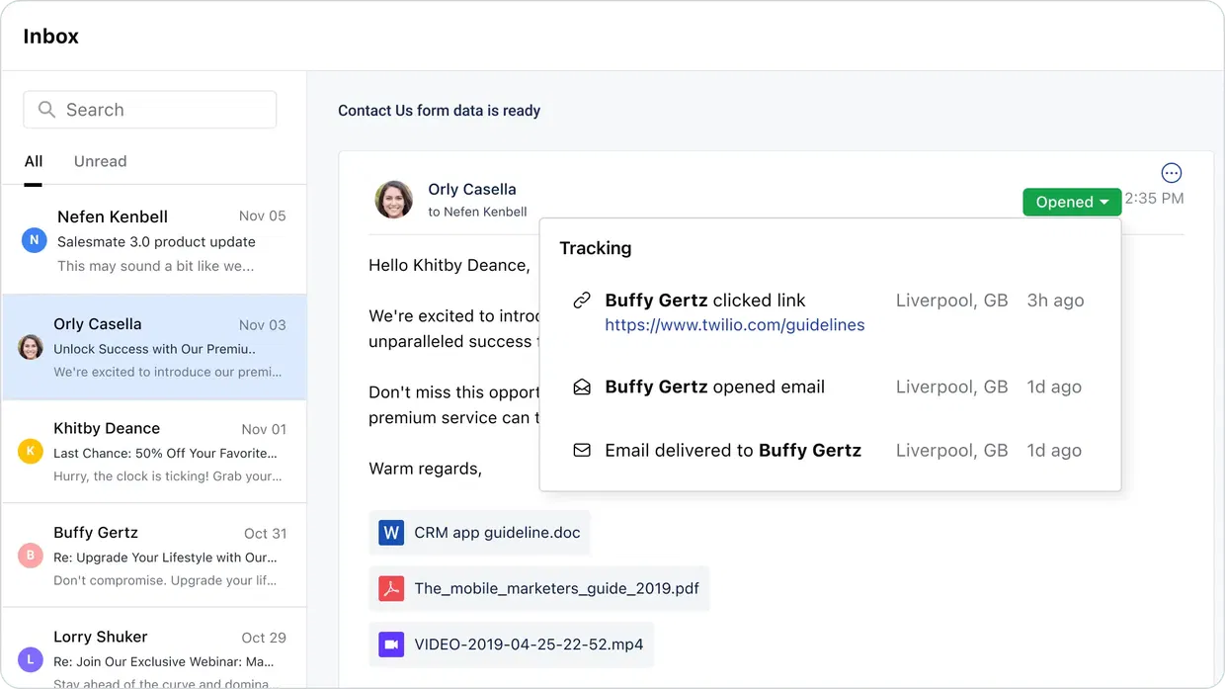Expand Orly Casella's email header details
Viewport: 1225px width, 689px height.
(x=478, y=211)
